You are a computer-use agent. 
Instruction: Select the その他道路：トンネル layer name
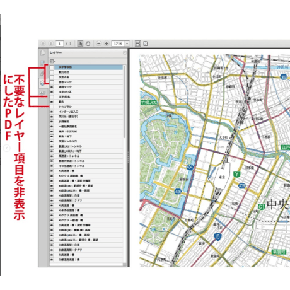pos(72,166)
